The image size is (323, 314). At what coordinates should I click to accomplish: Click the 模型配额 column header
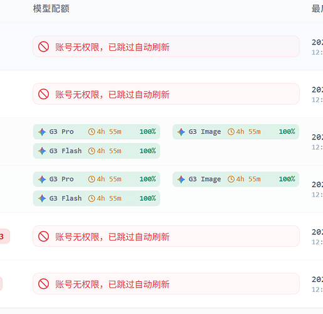tap(51, 9)
